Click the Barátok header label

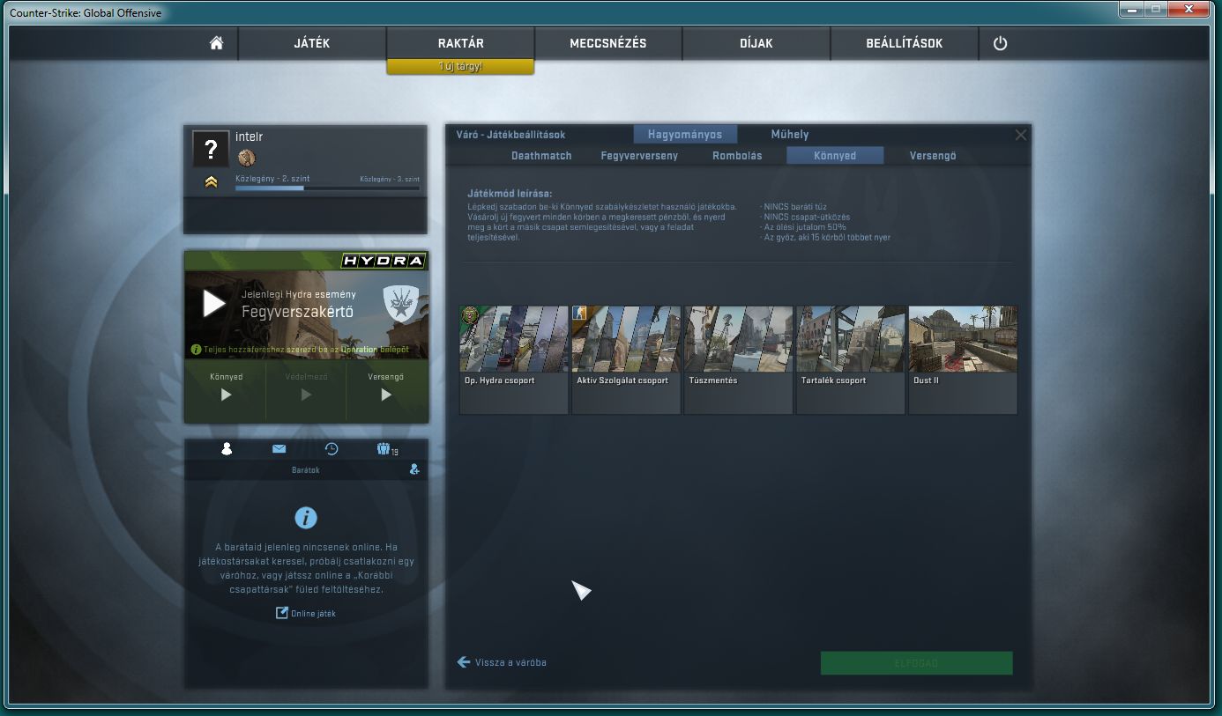pos(306,470)
